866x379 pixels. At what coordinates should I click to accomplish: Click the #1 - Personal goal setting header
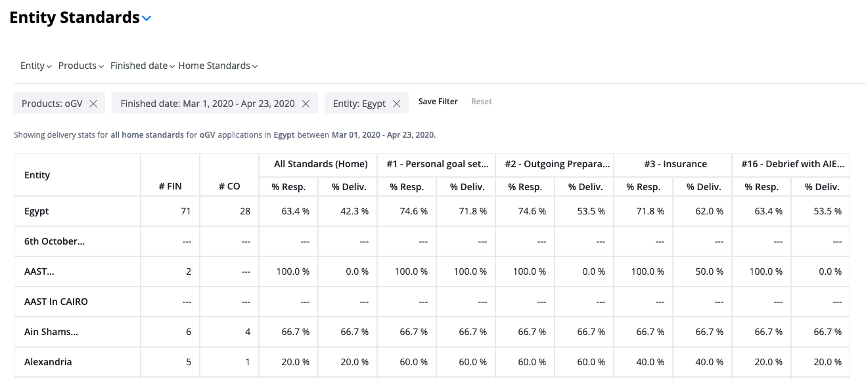436,164
